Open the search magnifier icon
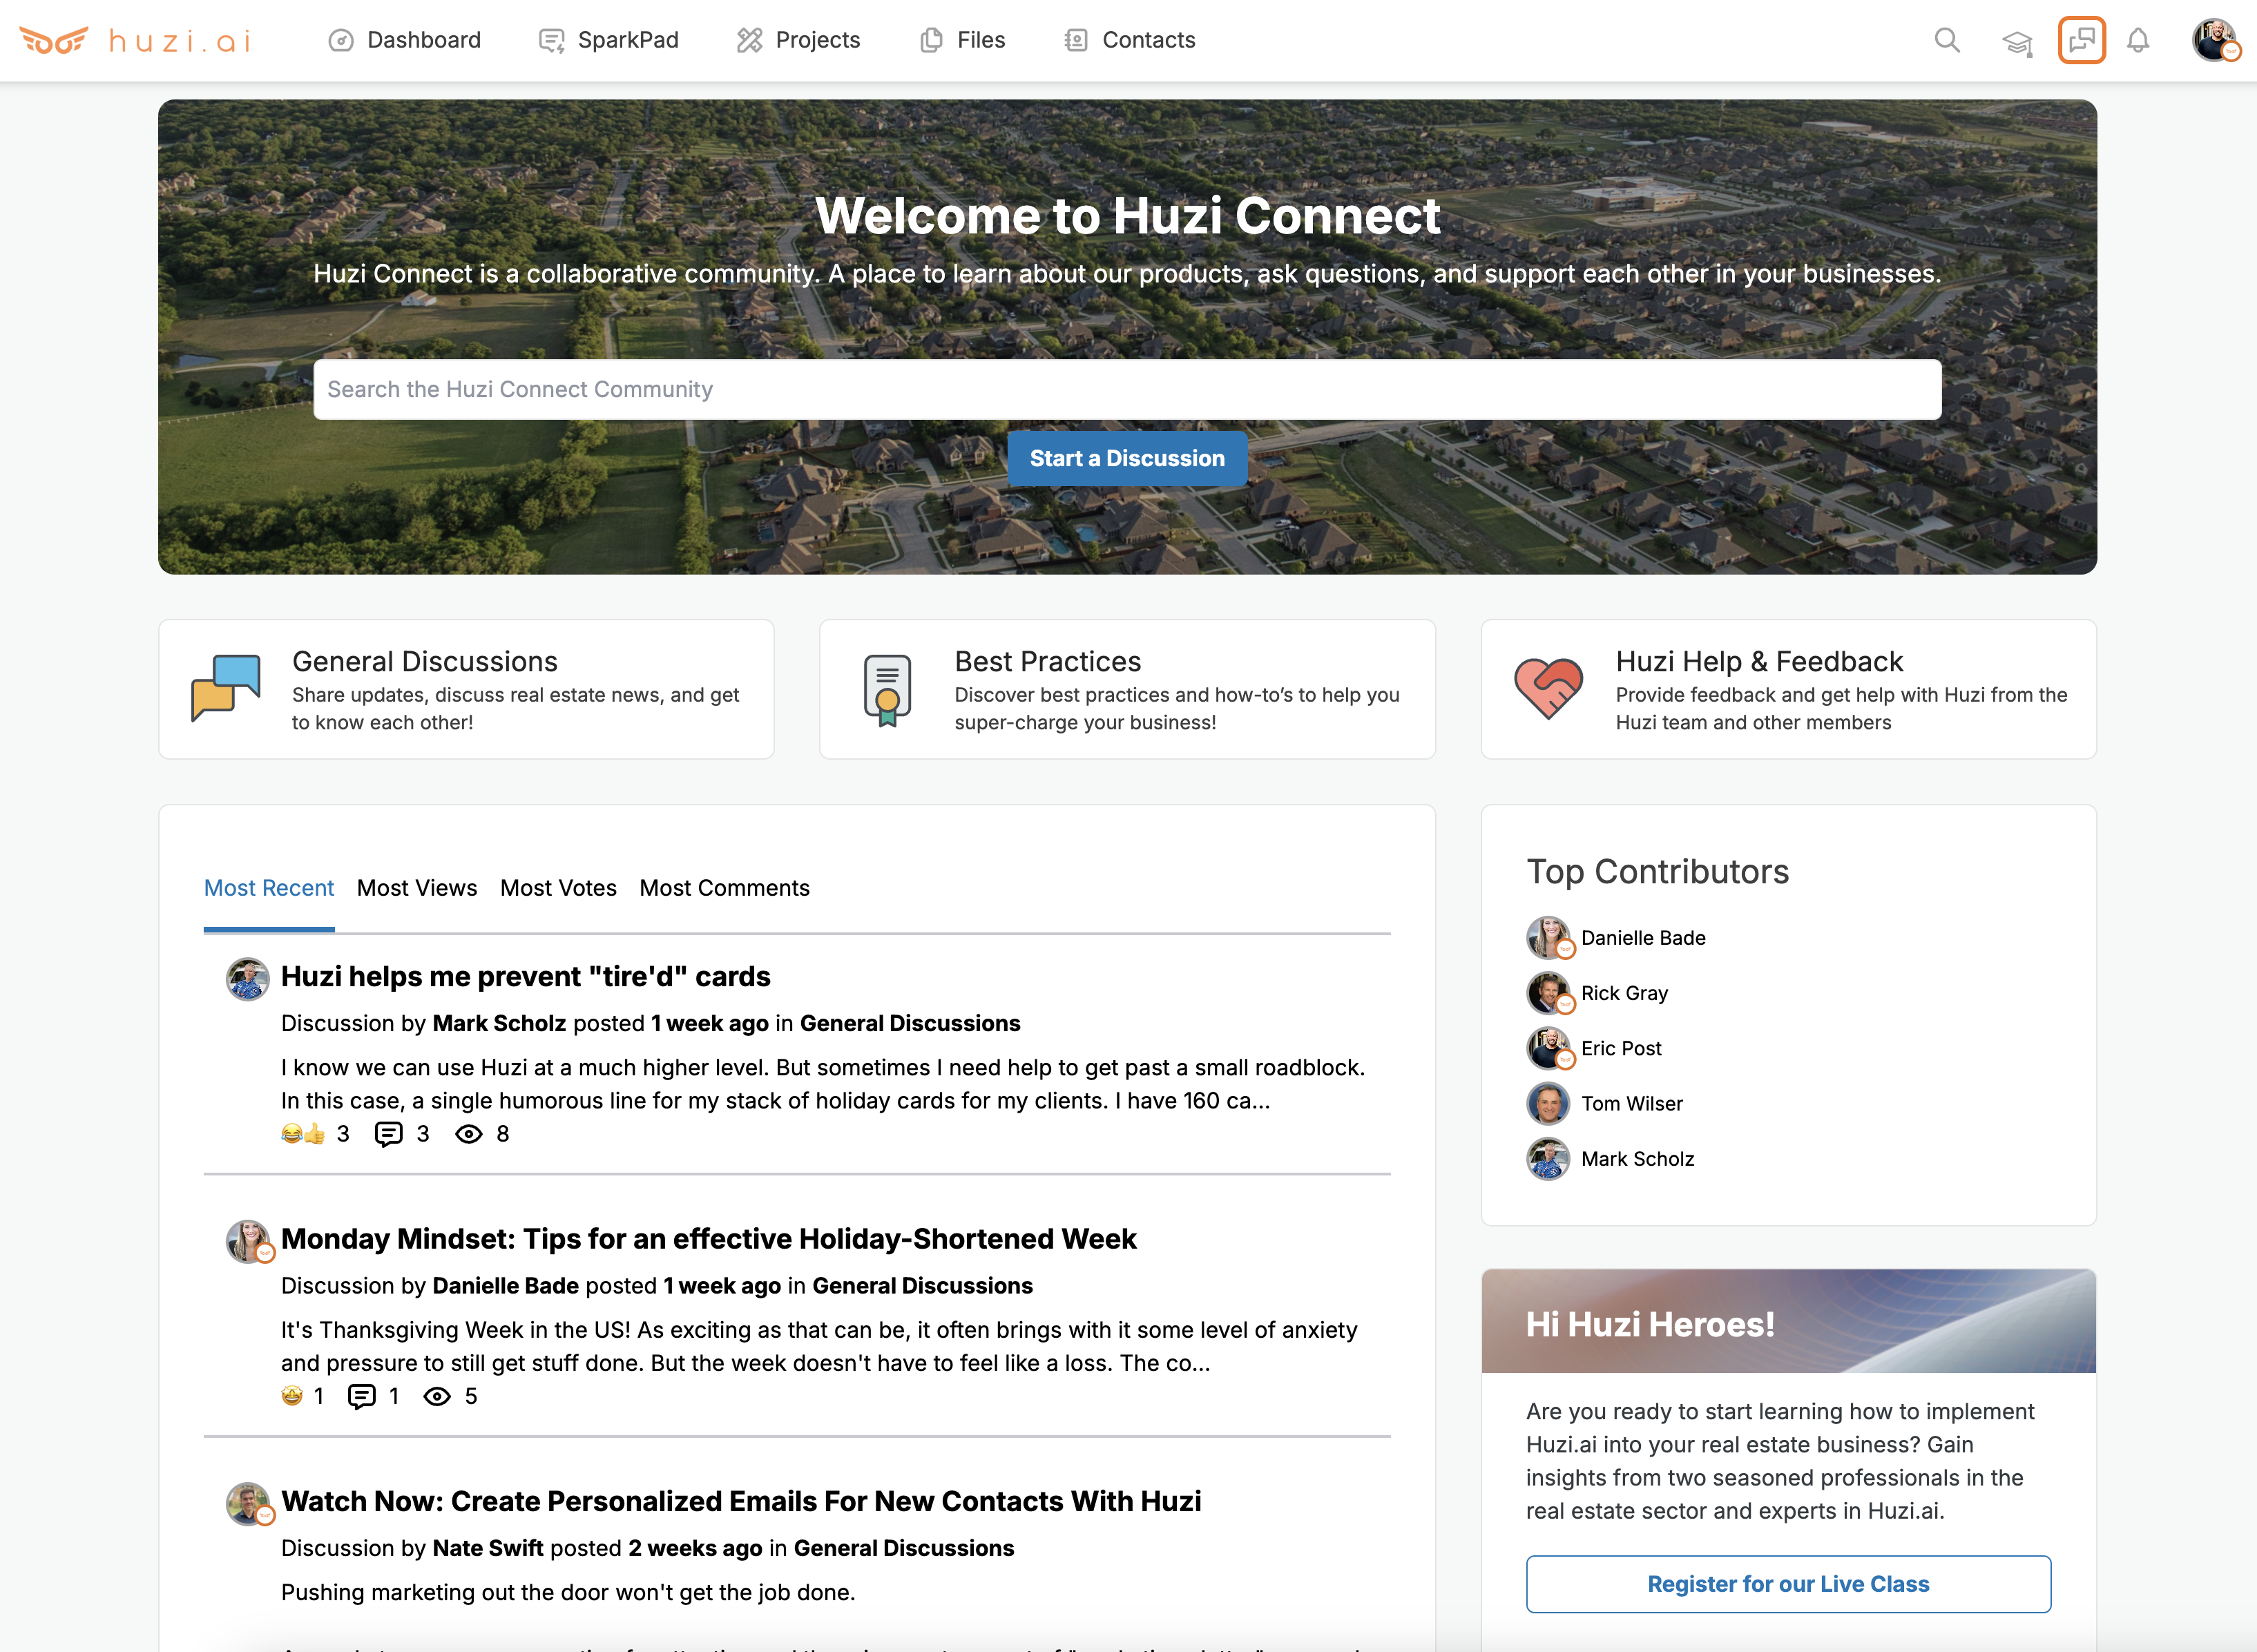Viewport: 2257px width, 1652px height. pos(1946,40)
